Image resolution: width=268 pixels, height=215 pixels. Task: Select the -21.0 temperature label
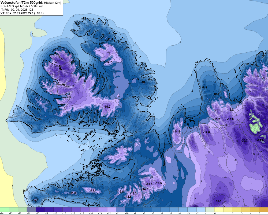point(260,140)
